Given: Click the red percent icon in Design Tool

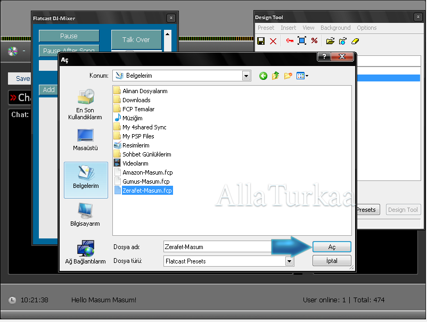Looking at the screenshot, I should pos(314,41).
